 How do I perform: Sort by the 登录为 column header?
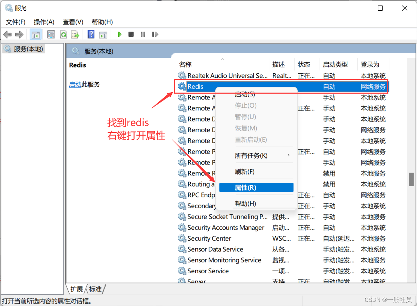pyautogui.click(x=373, y=64)
